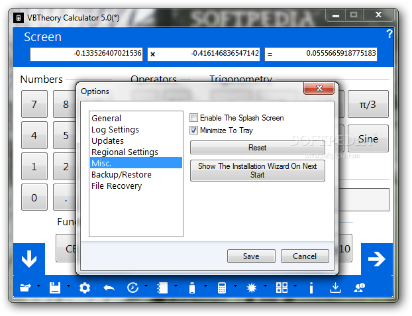Click second operand field -0.416146836547142
The width and height of the screenshot is (412, 316).
[203, 54]
